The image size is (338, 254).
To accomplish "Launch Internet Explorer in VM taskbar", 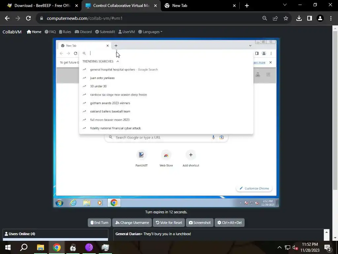I will (x=73, y=203).
